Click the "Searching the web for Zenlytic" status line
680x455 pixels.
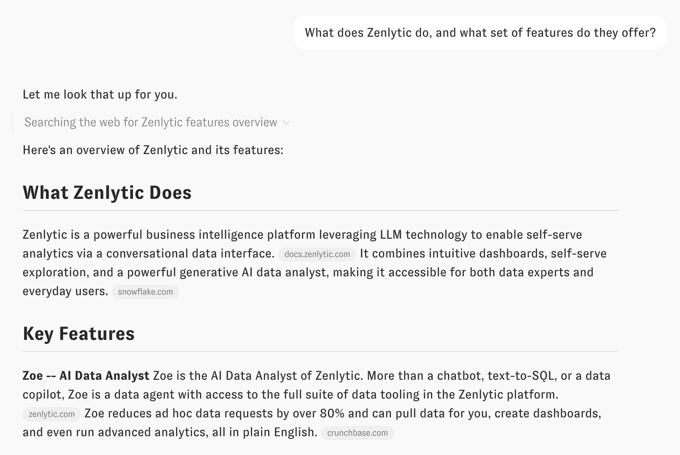151,122
